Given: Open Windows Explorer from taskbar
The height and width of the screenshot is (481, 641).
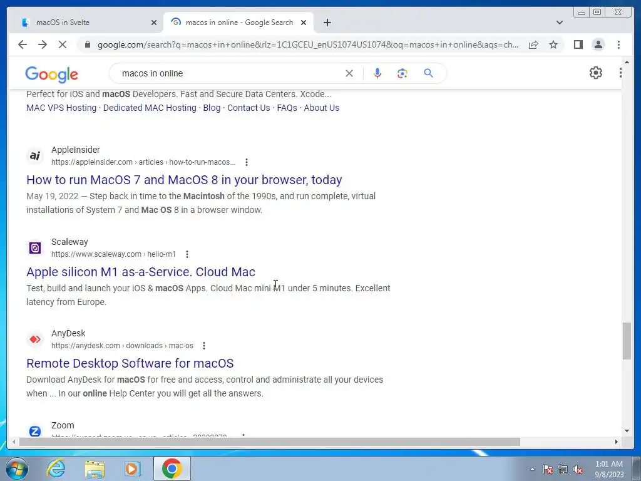Looking at the screenshot, I should pos(95,468).
